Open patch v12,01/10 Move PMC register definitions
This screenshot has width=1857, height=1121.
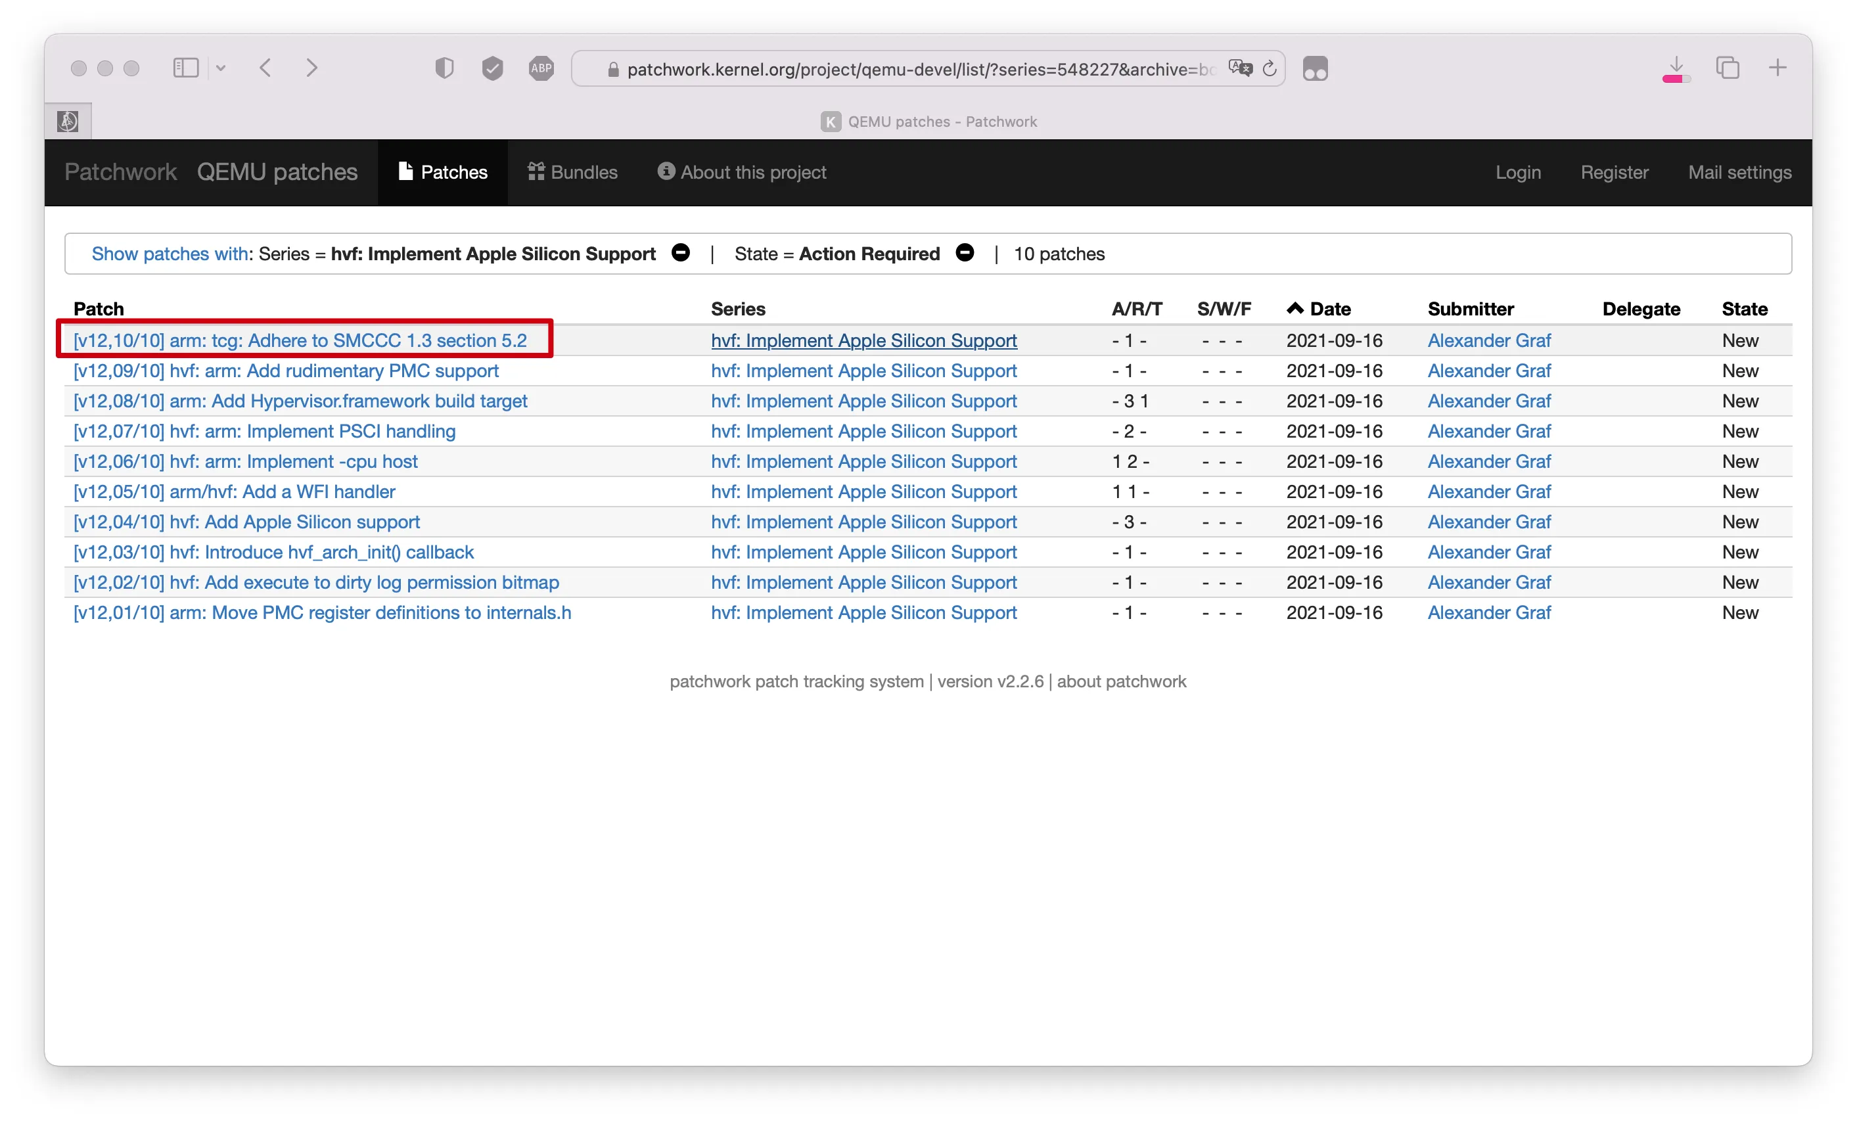click(323, 612)
